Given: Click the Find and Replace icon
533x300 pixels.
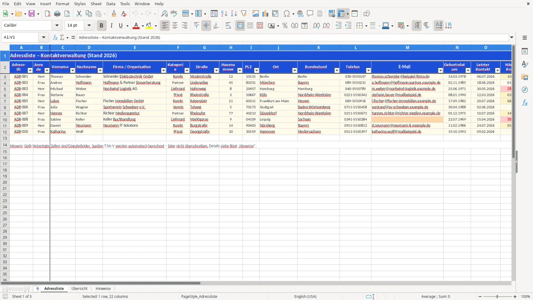Looking at the screenshot, I should [164, 14].
